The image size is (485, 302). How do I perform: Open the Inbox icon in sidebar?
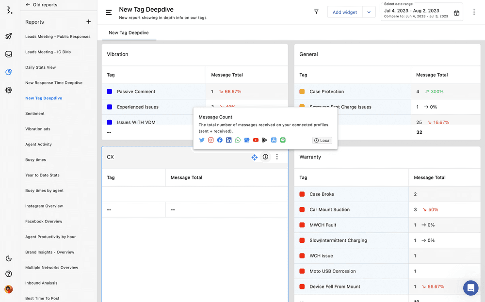pyautogui.click(x=9, y=54)
